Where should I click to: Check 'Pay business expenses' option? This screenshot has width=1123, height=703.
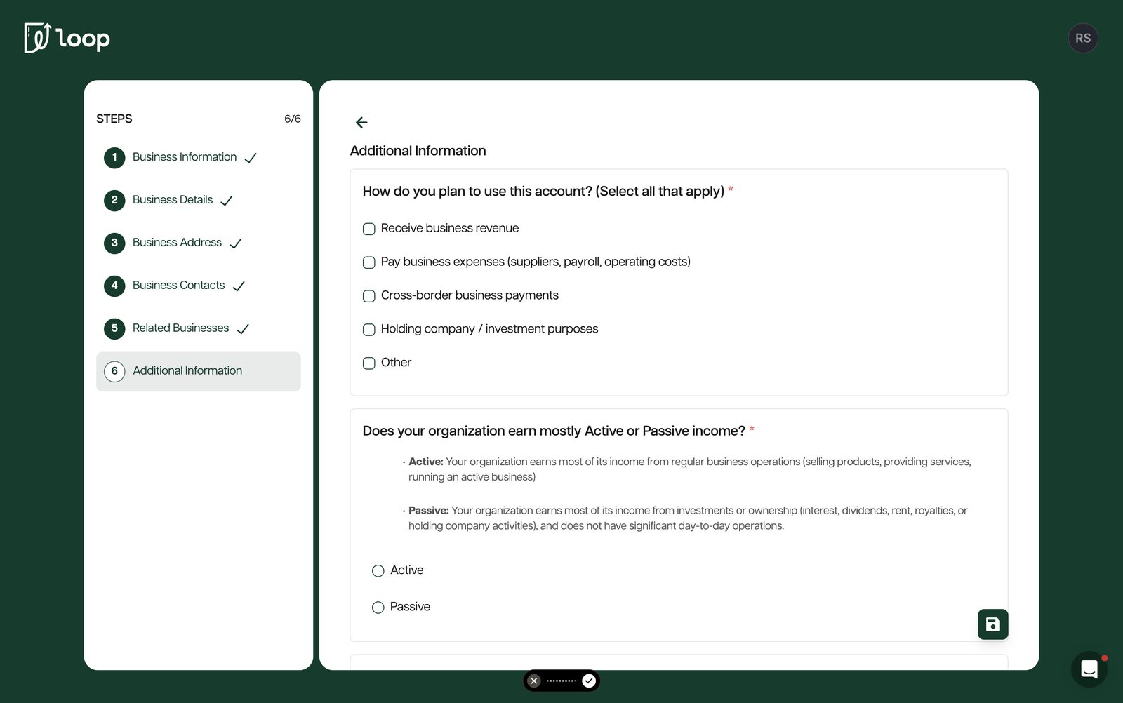(x=369, y=262)
